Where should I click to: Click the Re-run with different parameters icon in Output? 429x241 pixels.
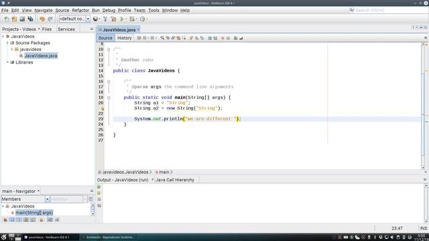[x=99, y=193]
